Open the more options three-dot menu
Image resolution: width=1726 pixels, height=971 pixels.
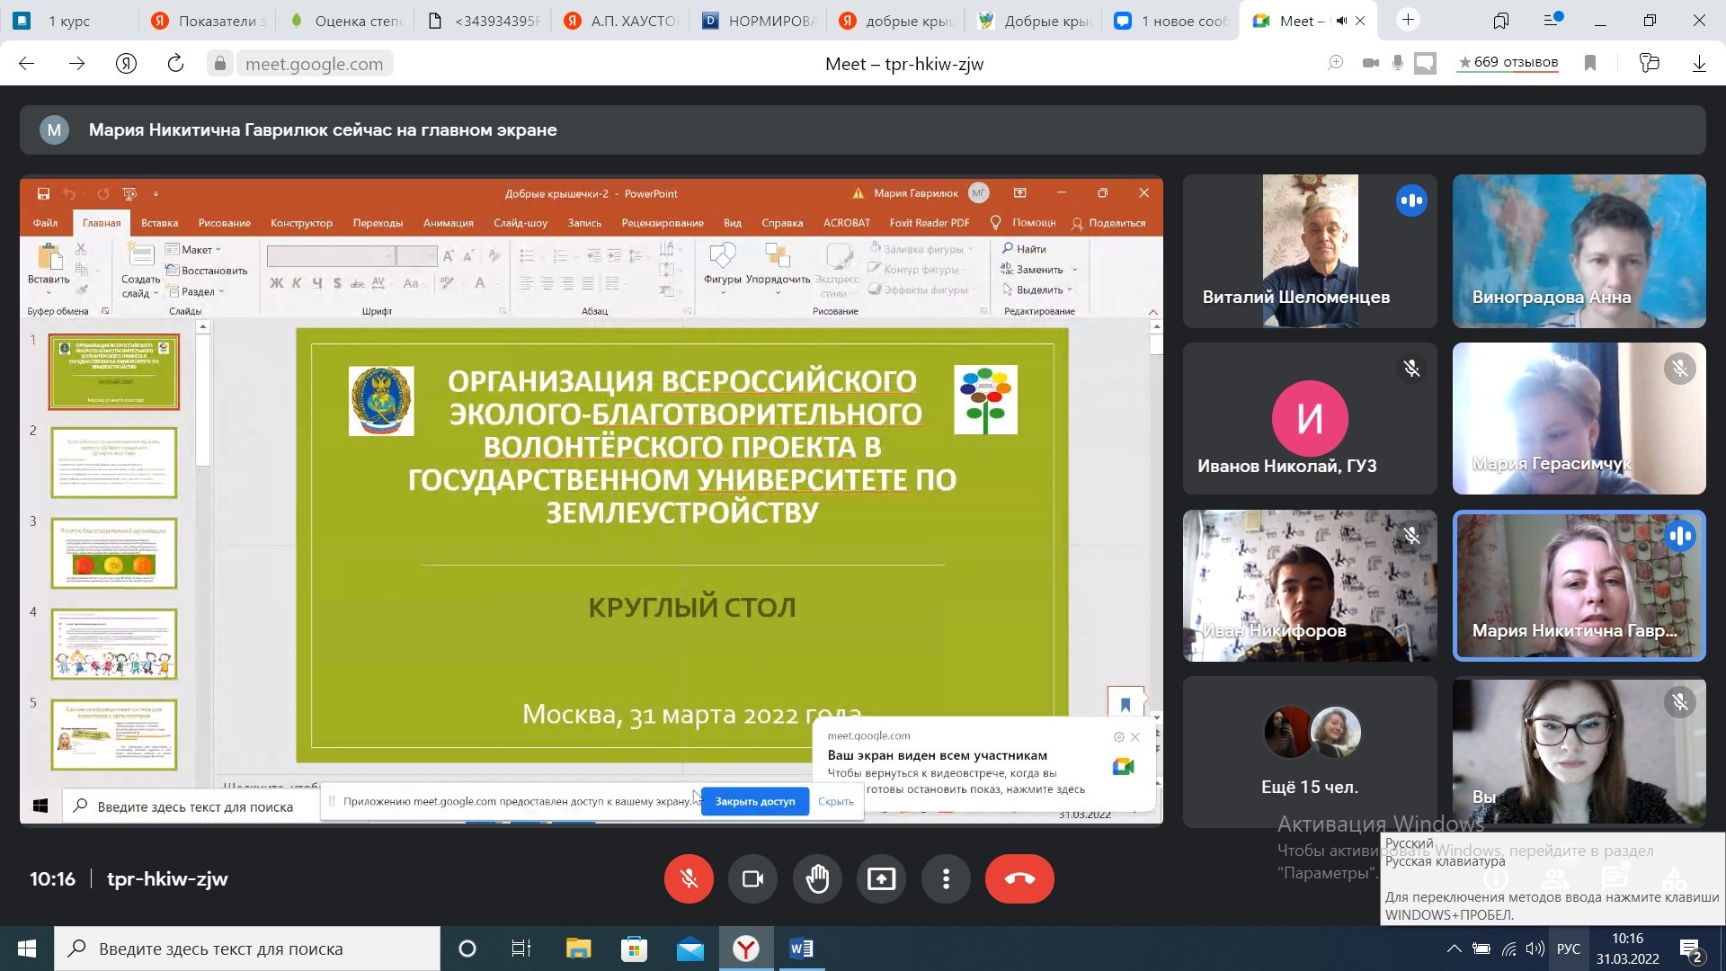click(946, 878)
